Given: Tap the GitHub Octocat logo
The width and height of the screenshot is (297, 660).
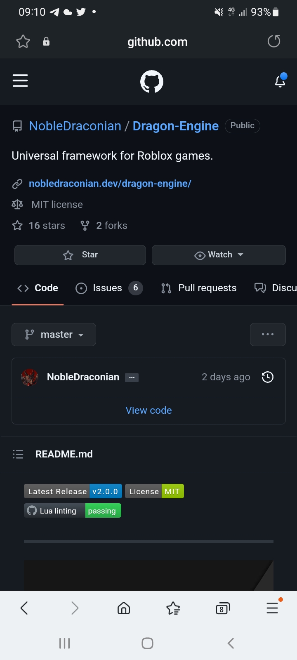Looking at the screenshot, I should [x=152, y=82].
